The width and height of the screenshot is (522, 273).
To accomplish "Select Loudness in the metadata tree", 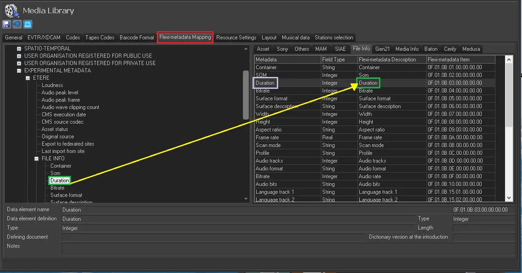I will point(52,85).
